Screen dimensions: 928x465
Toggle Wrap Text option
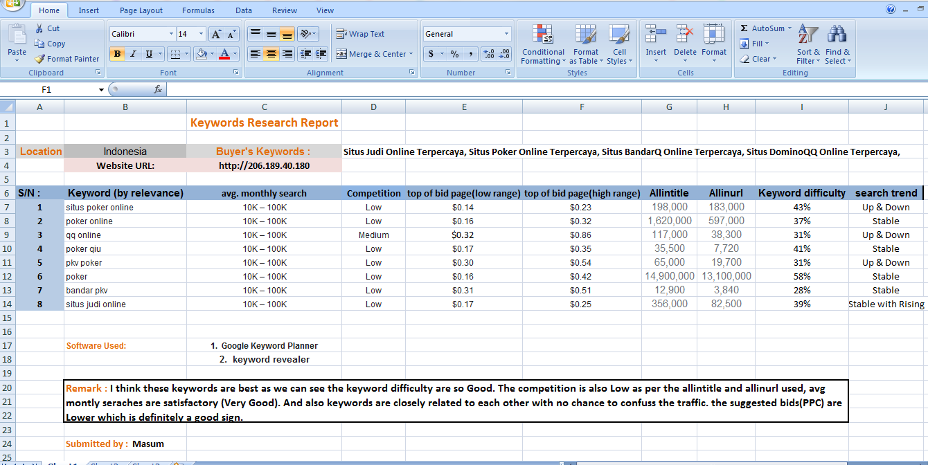(360, 34)
